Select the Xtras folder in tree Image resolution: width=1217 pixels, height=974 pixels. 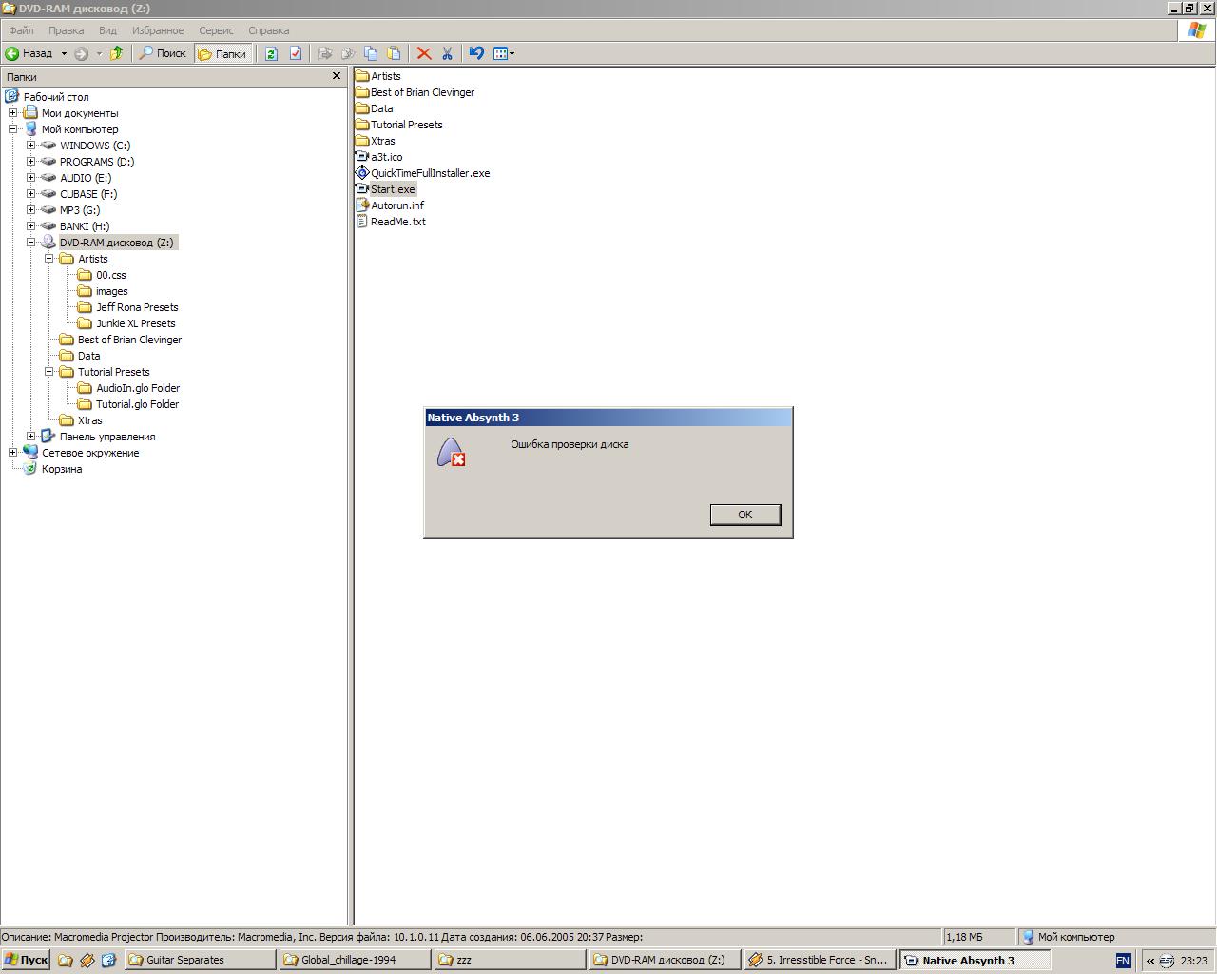pyautogui.click(x=90, y=420)
